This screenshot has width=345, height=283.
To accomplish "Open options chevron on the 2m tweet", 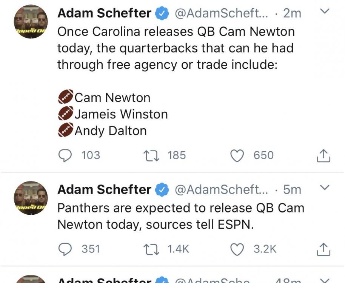I will [x=324, y=12].
